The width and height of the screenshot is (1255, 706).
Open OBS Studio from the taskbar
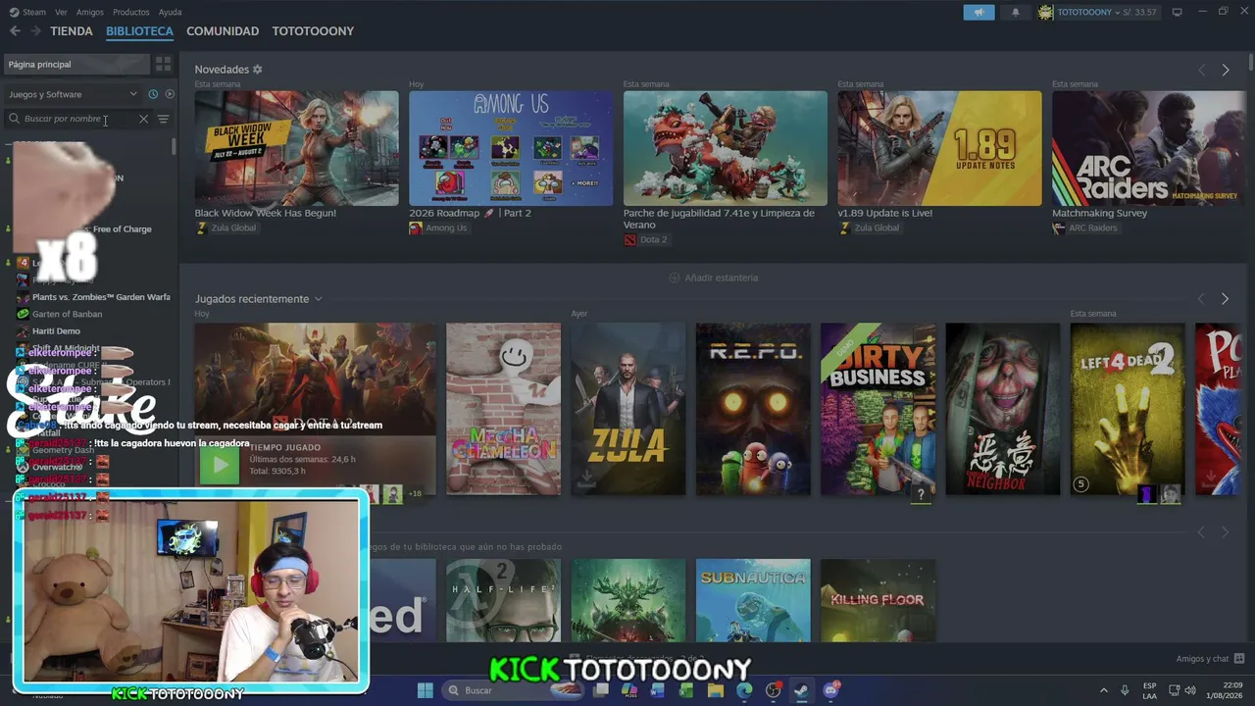(x=774, y=690)
